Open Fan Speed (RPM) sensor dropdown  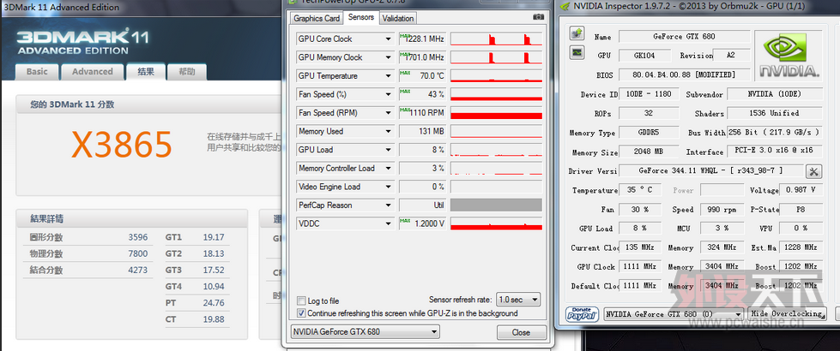[x=389, y=113]
